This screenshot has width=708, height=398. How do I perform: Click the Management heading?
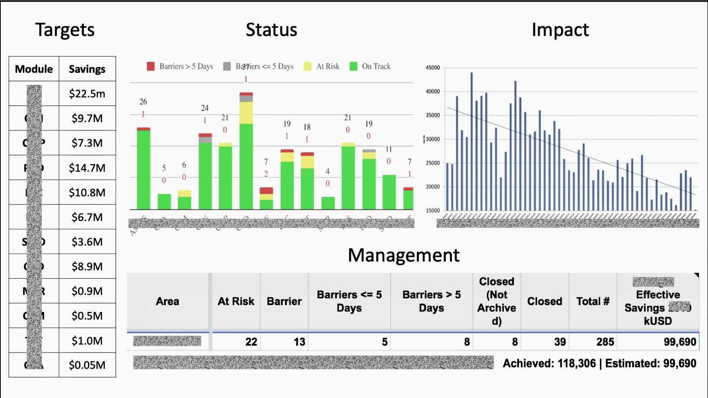pyautogui.click(x=403, y=255)
